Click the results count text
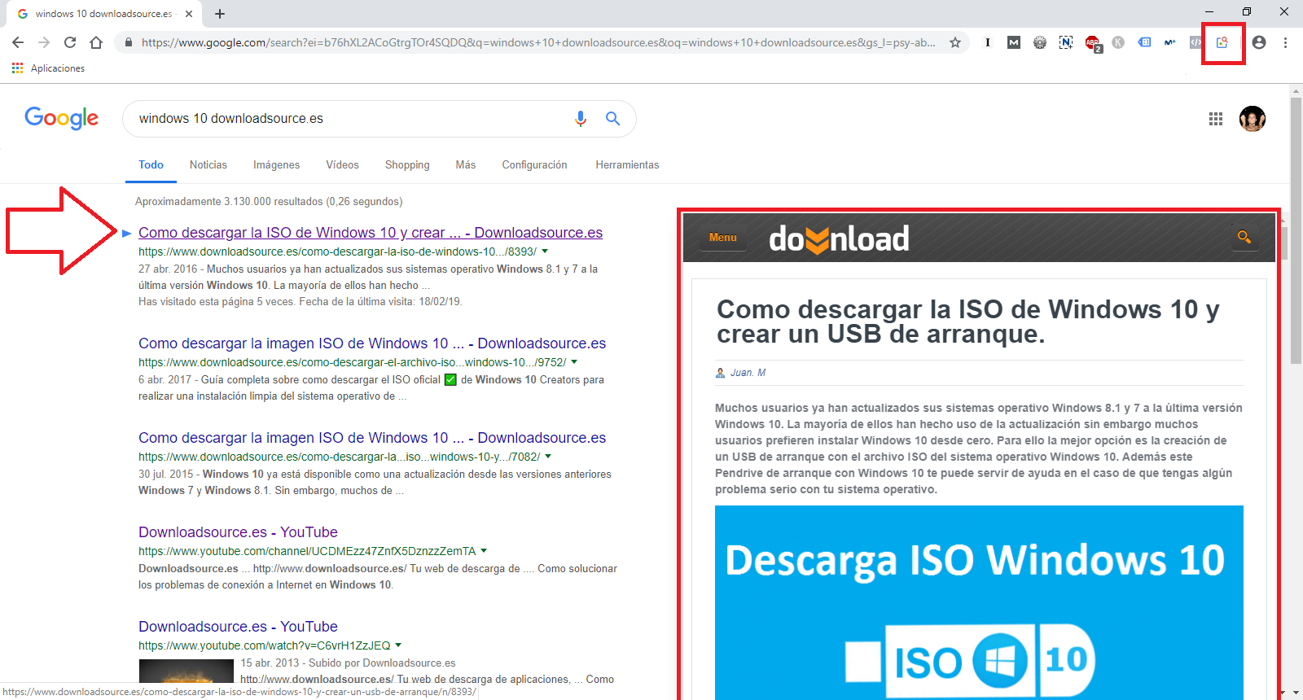The image size is (1303, 700). coord(269,201)
